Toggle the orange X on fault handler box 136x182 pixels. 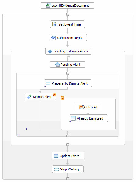point(62,98)
